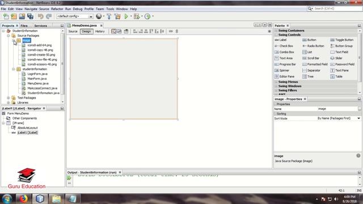Open the Refactor menu

pyautogui.click(x=57, y=9)
